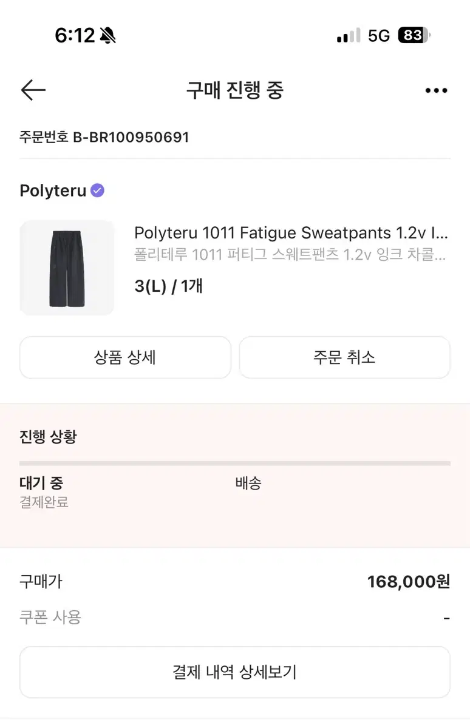Tap the battery indicator showing 83
The height and width of the screenshot is (728, 470).
414,36
